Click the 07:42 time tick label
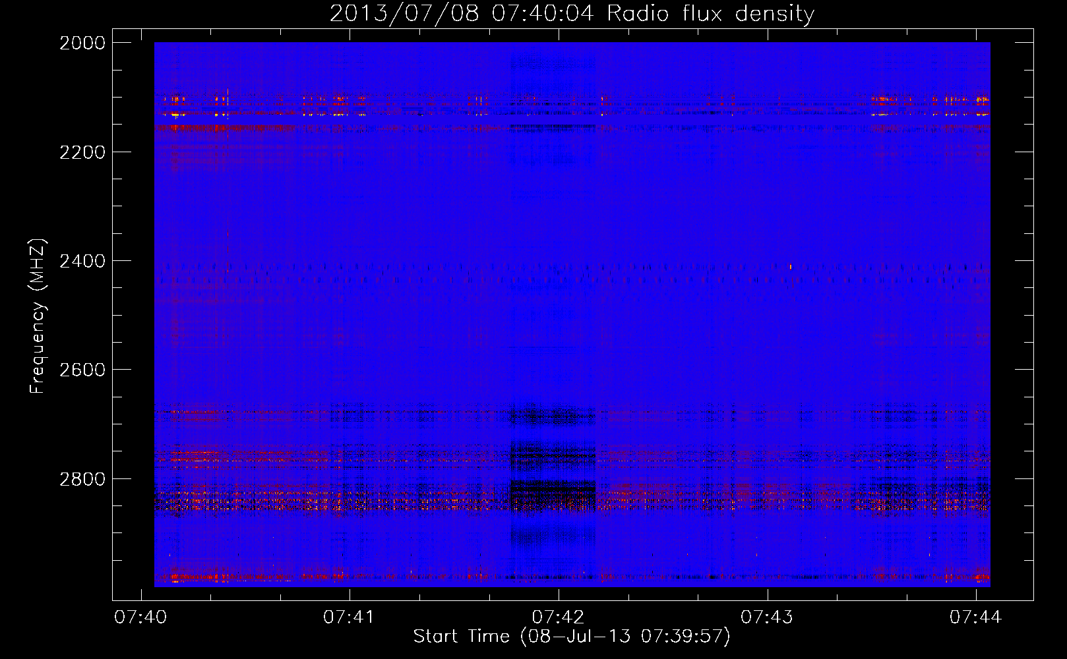This screenshot has height=659, width=1067. point(558,617)
